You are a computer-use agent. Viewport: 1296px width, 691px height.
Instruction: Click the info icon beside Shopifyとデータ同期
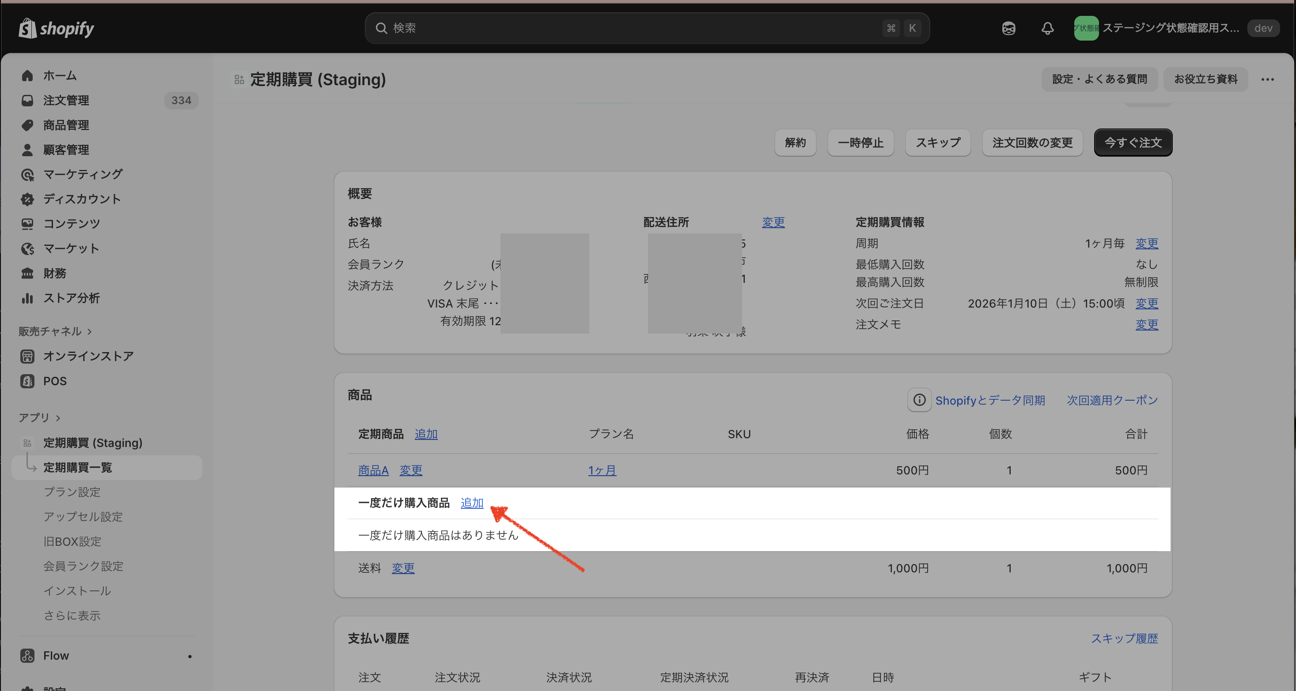pyautogui.click(x=919, y=400)
